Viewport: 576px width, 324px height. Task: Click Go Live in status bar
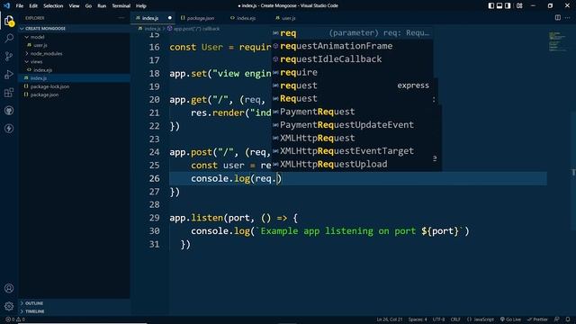click(x=510, y=319)
